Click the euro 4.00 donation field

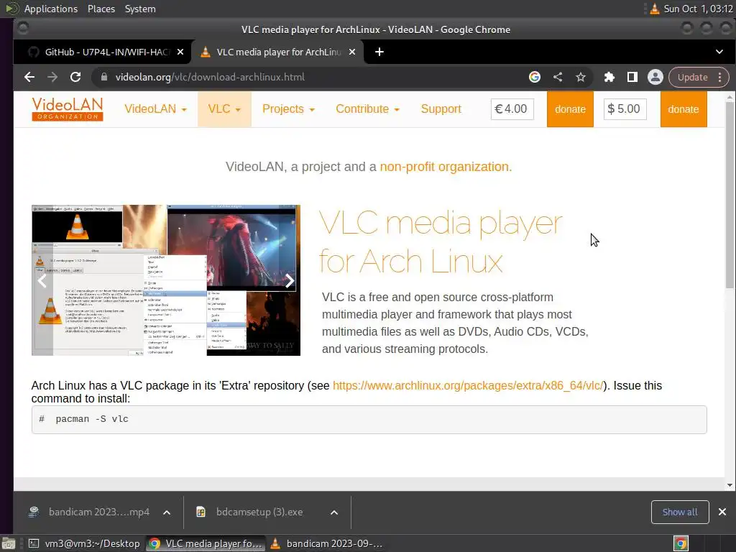pos(512,109)
